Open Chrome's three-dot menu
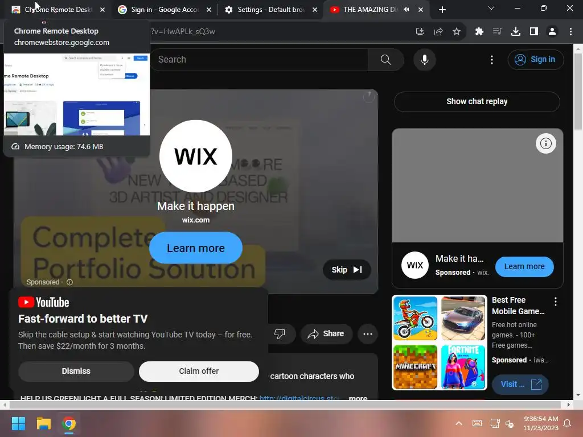Image resolution: width=583 pixels, height=437 pixels. [x=570, y=32]
